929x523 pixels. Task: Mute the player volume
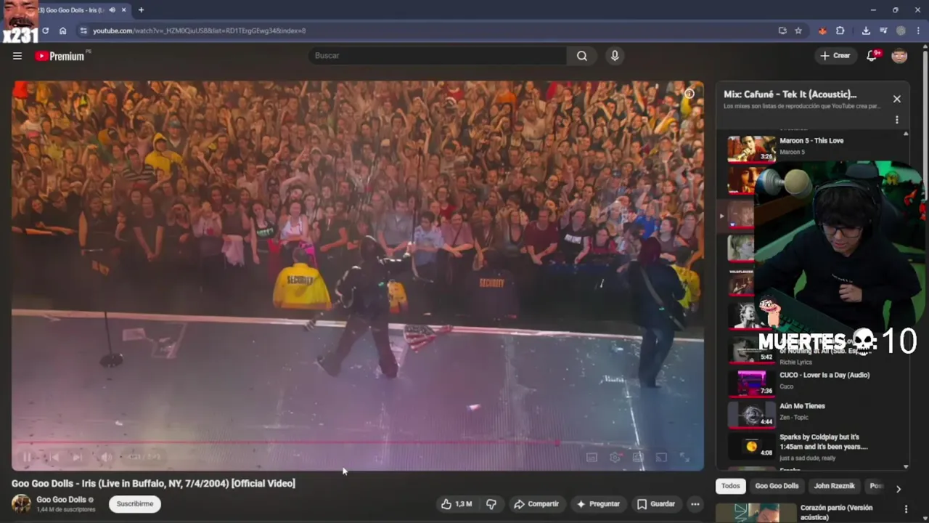tap(106, 457)
